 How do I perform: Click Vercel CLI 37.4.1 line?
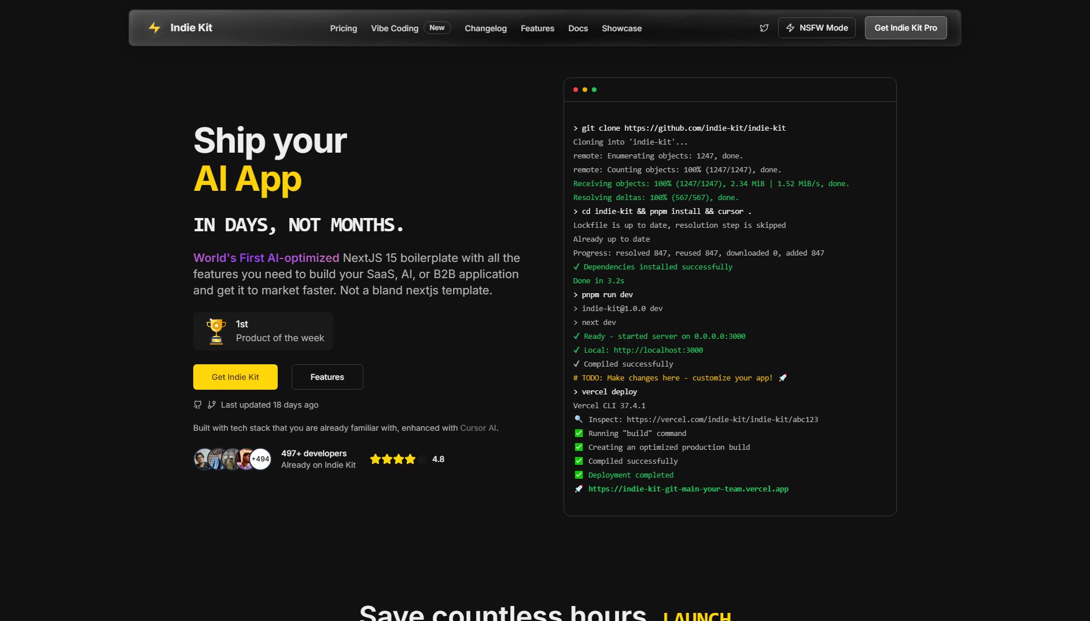pyautogui.click(x=609, y=405)
